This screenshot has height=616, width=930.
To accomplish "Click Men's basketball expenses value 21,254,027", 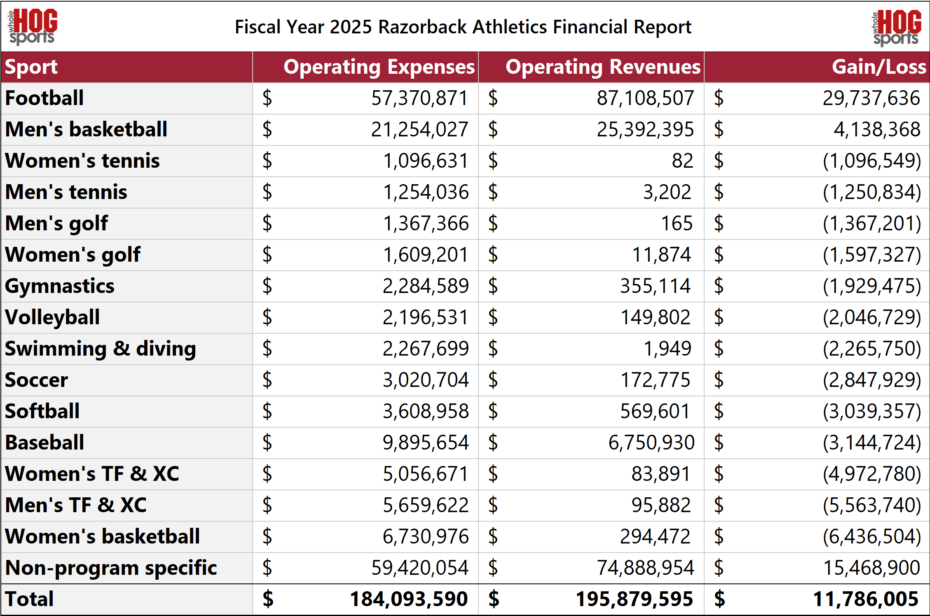I will point(419,129).
